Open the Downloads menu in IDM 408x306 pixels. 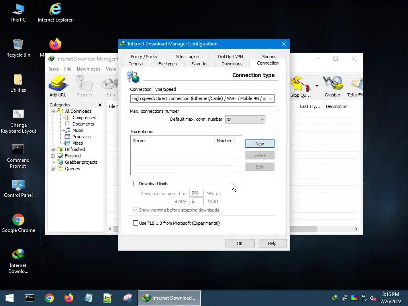(88, 69)
